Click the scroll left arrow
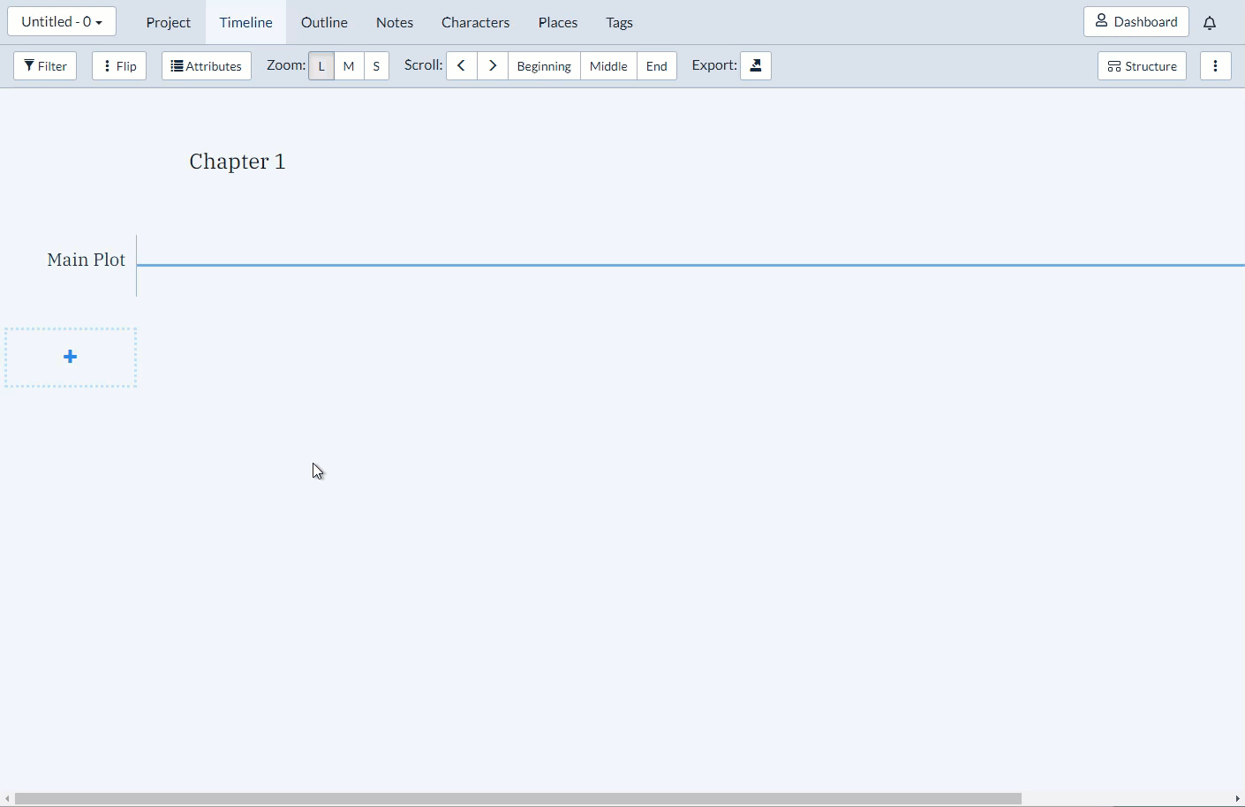This screenshot has height=807, width=1245. pos(462,66)
